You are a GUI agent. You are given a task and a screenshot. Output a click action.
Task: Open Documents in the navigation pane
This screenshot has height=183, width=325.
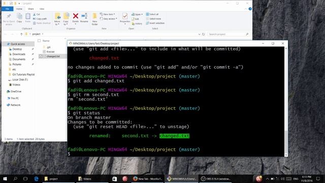click(x=19, y=59)
